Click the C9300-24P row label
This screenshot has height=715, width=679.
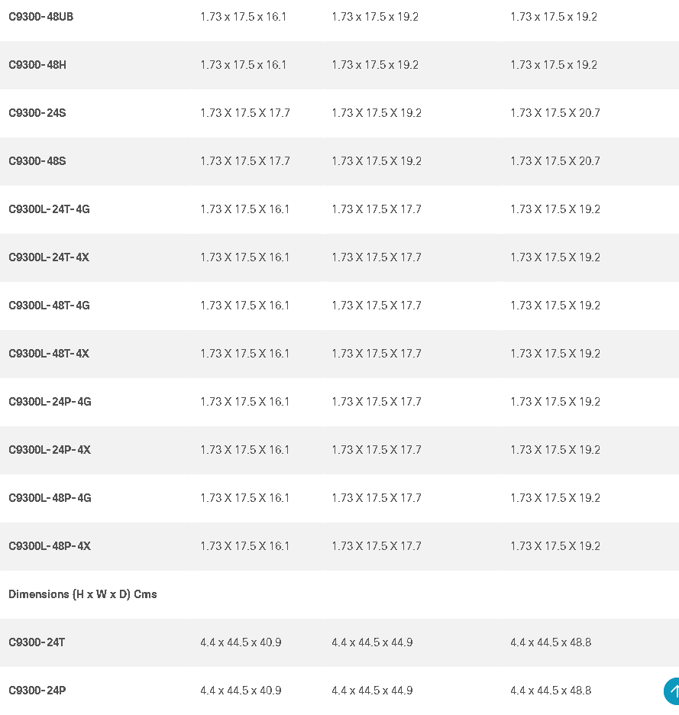click(x=37, y=691)
